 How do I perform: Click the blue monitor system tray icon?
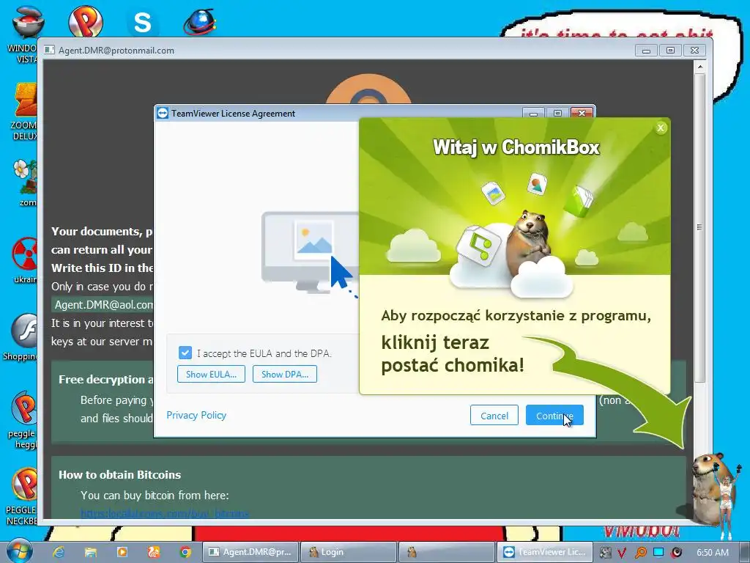pos(658,552)
